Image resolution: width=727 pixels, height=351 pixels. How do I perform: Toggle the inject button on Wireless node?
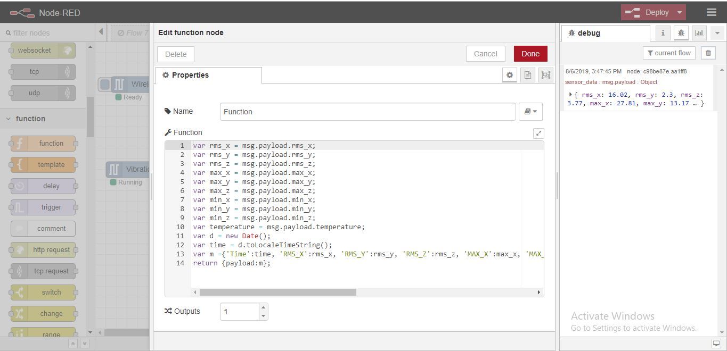[105, 84]
